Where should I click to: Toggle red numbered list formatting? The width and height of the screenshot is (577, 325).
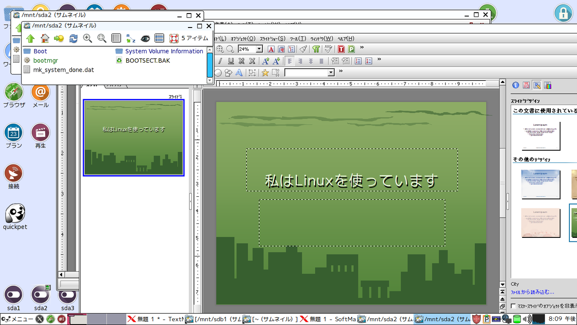369,61
